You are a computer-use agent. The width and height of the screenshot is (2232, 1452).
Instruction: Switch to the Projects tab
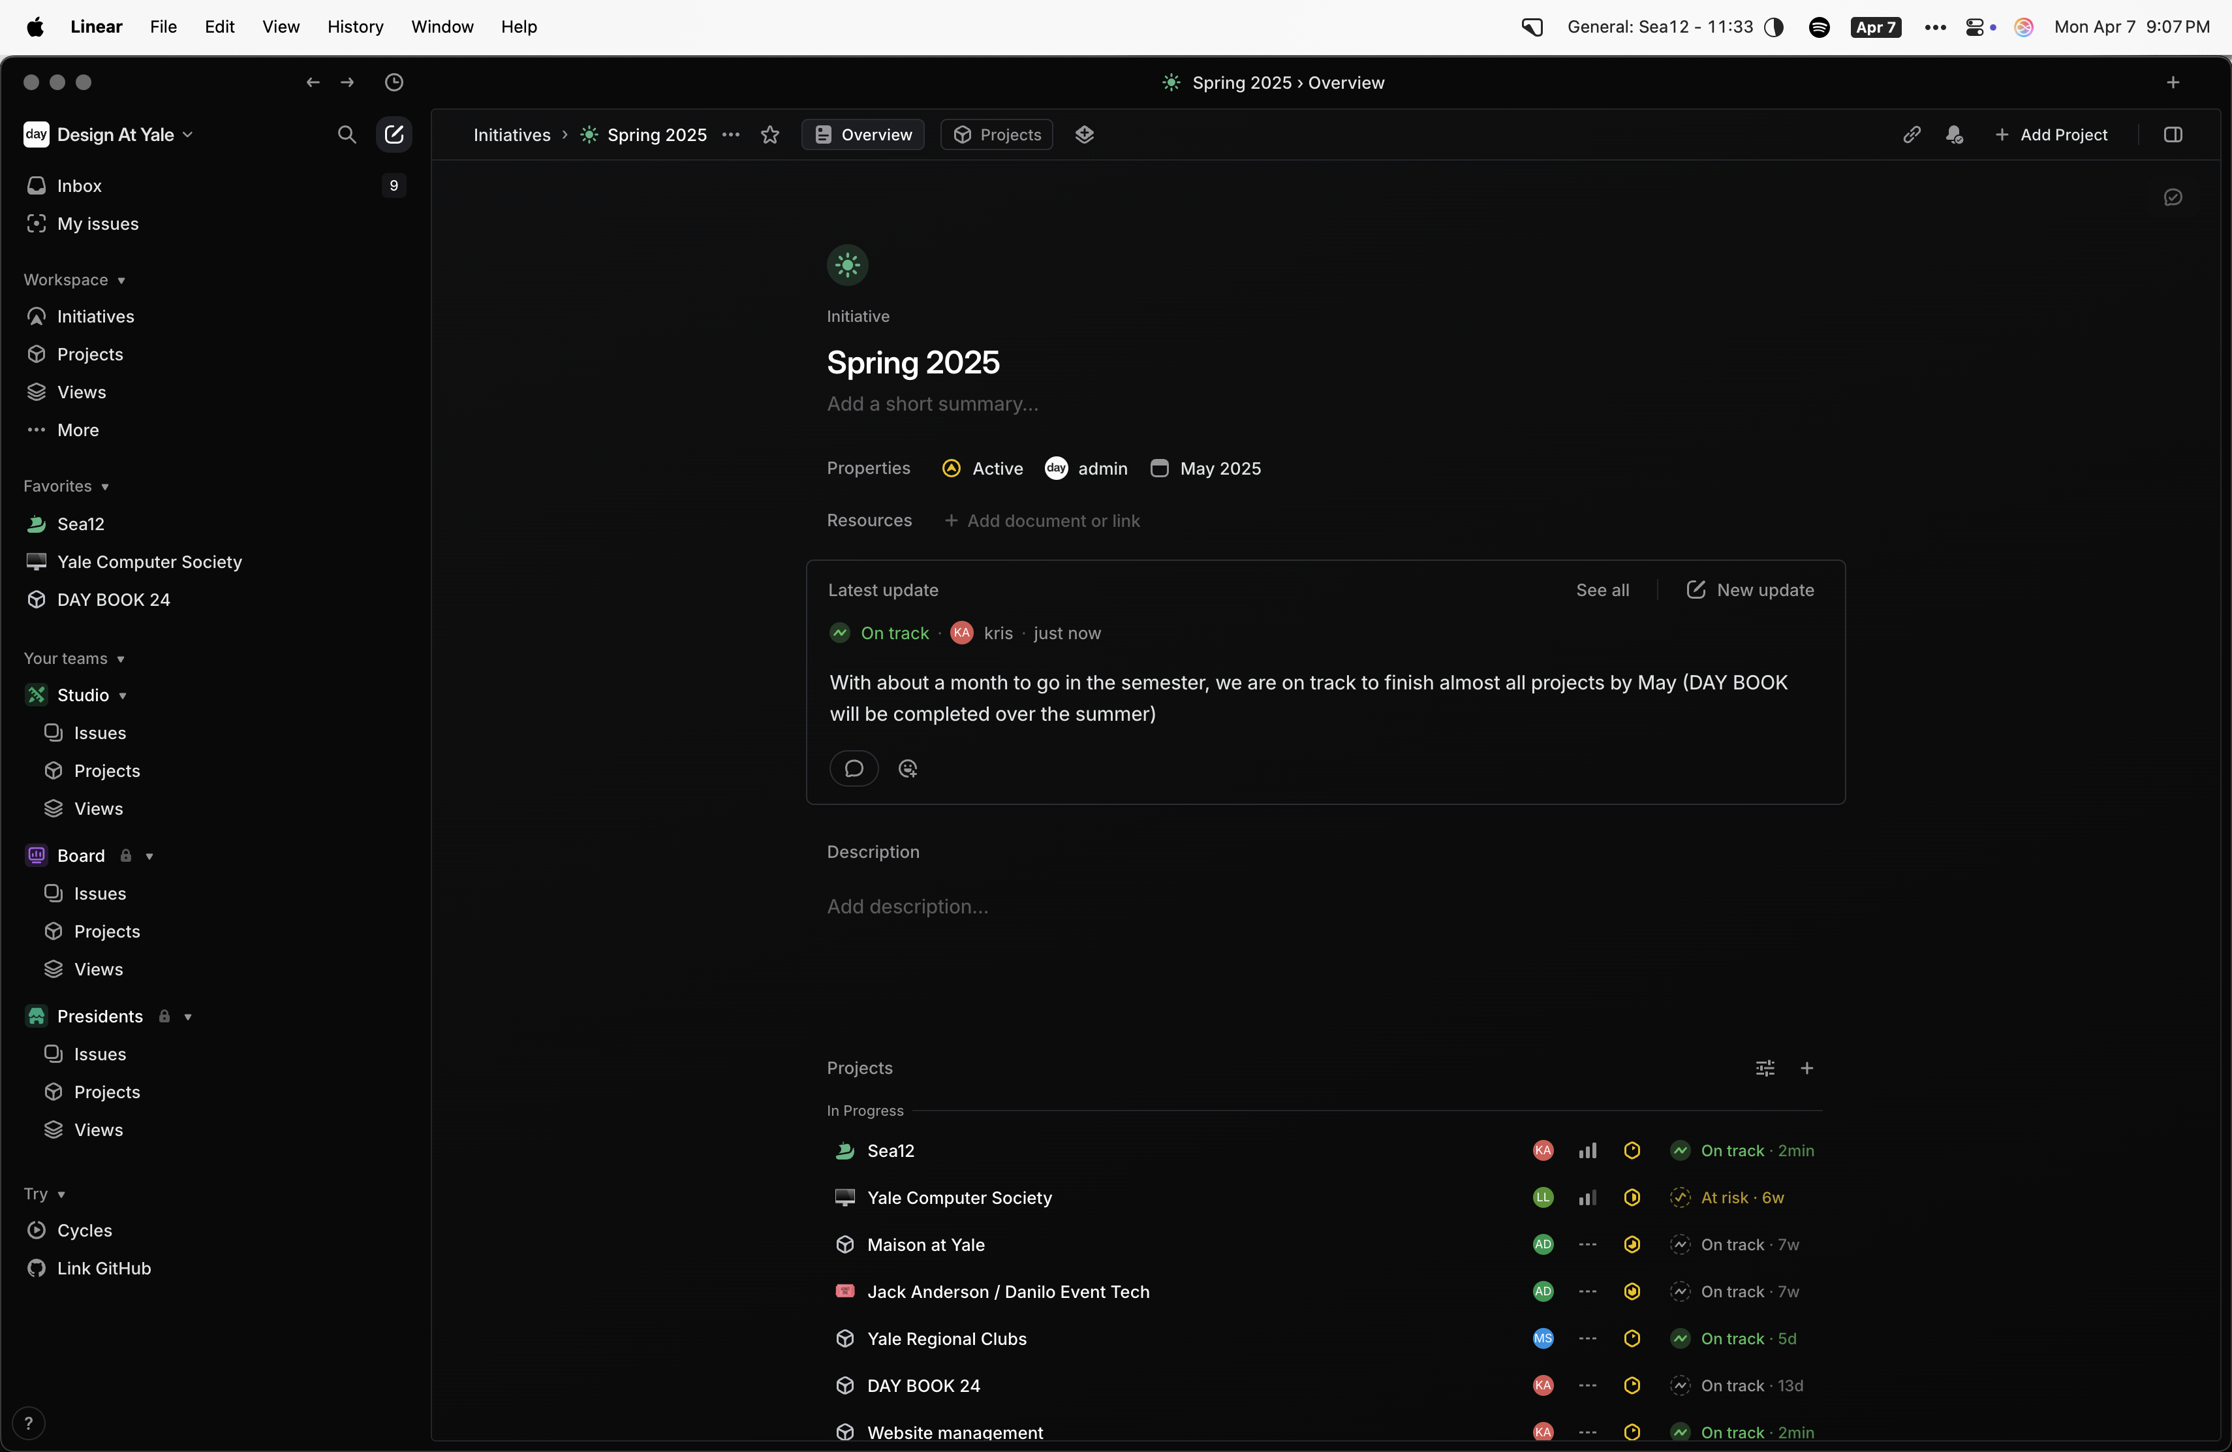(997, 134)
